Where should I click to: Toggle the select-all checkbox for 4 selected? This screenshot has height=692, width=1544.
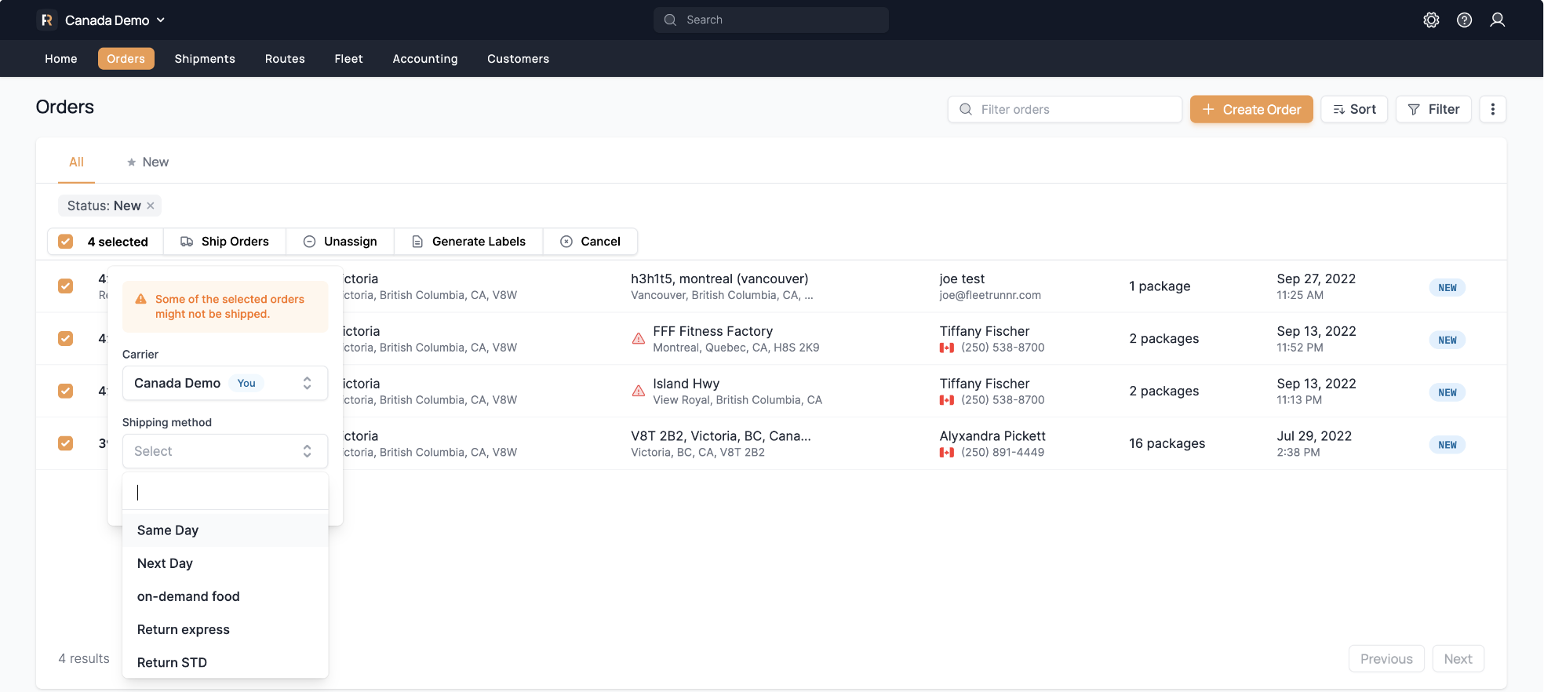pyautogui.click(x=66, y=242)
